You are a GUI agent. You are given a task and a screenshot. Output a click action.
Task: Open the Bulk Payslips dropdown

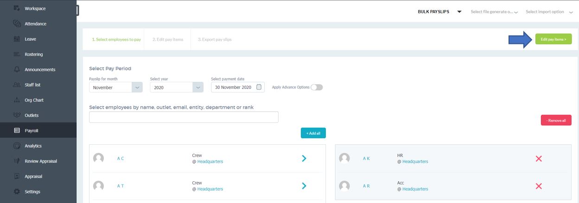[439, 12]
